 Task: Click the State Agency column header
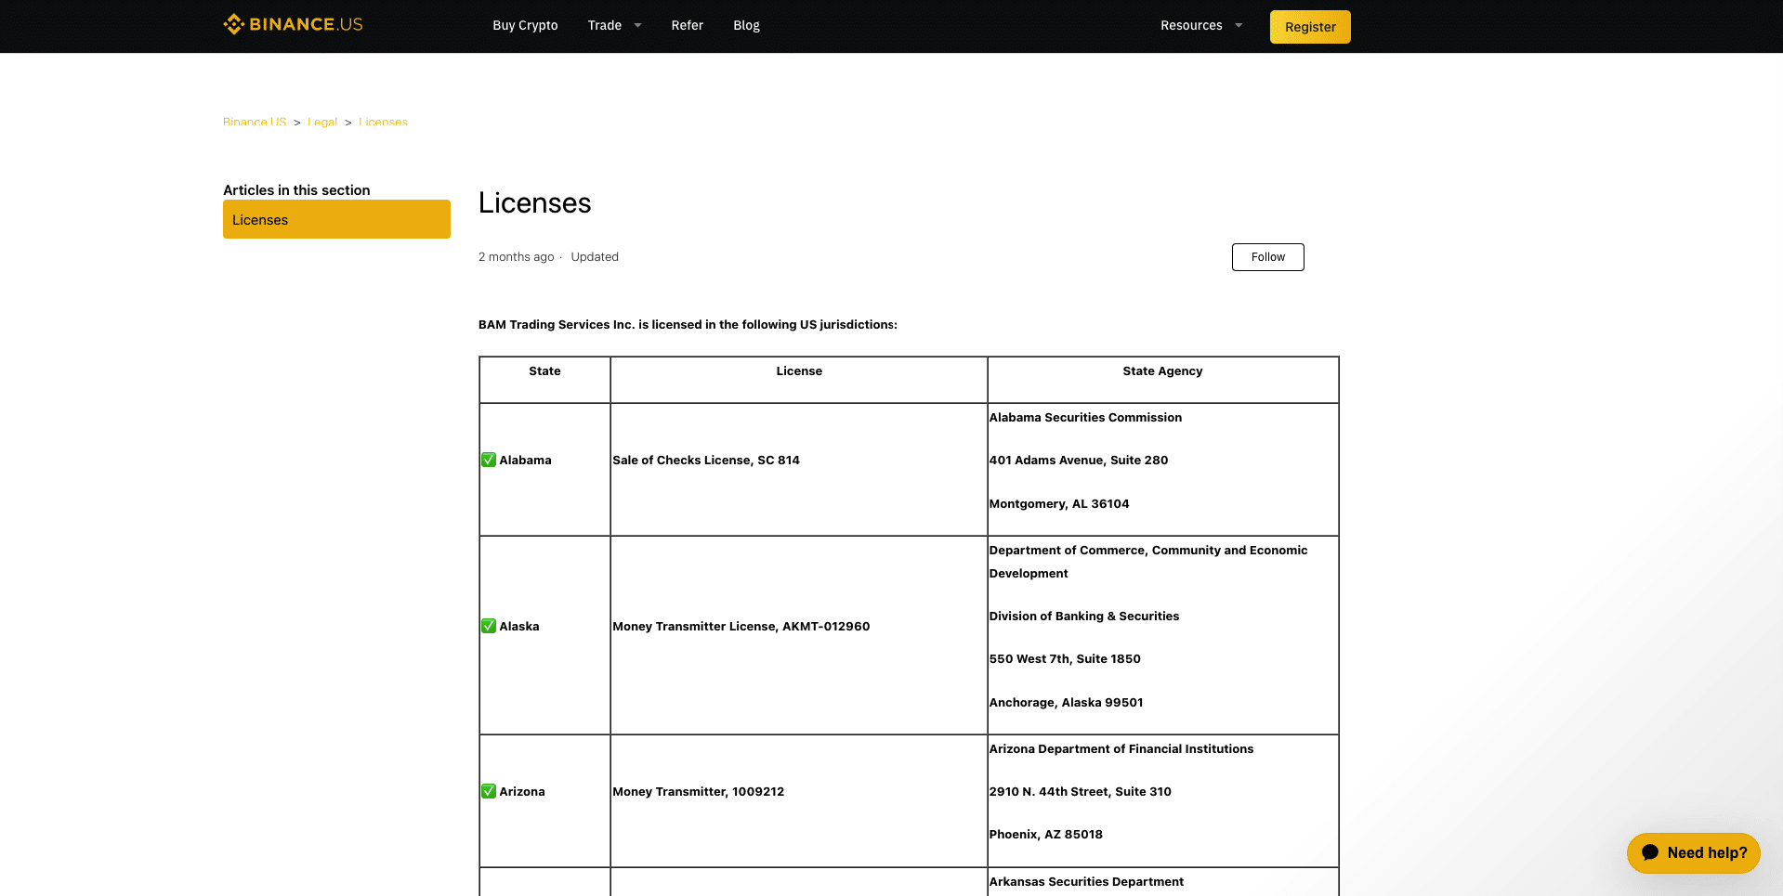point(1162,370)
